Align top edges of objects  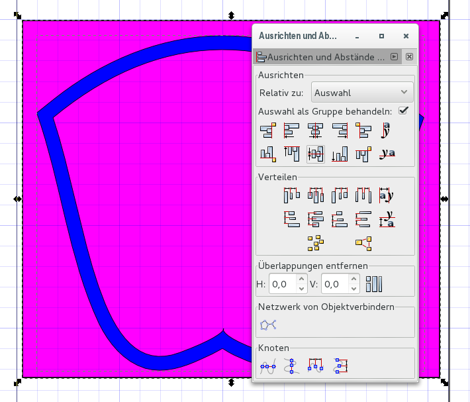click(x=292, y=154)
